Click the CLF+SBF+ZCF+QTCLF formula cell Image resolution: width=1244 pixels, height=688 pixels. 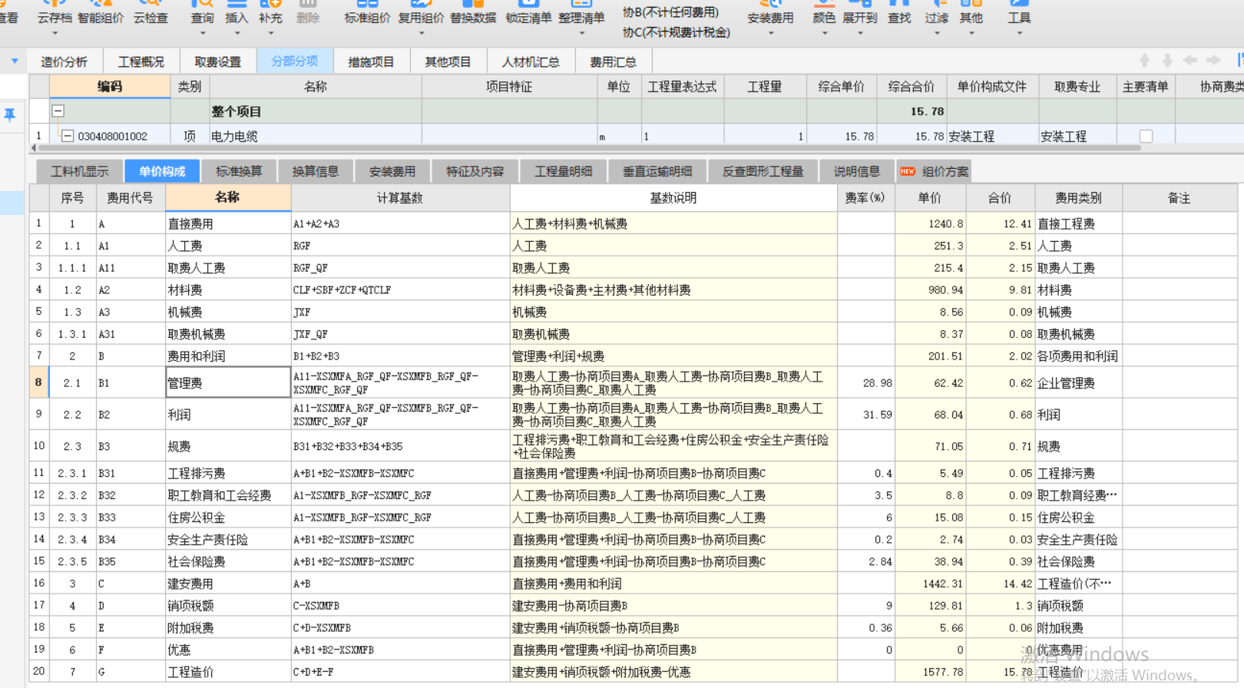400,290
